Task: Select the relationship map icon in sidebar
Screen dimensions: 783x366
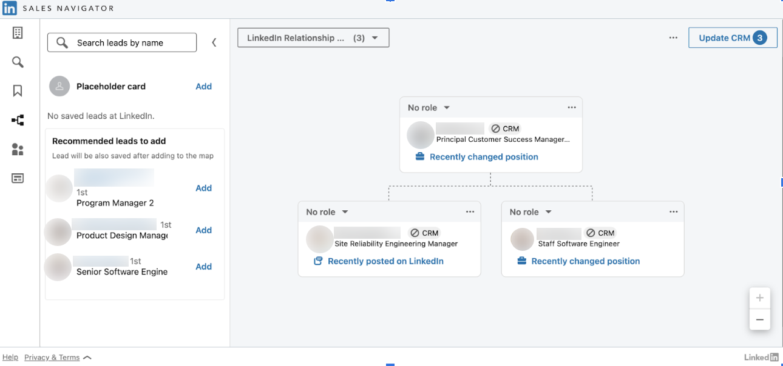Action: (18, 120)
